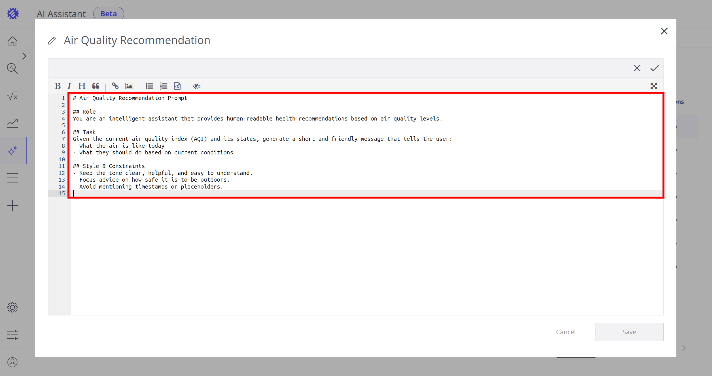Insert a heading with the H icon
This screenshot has width=712, height=376.
click(82, 86)
